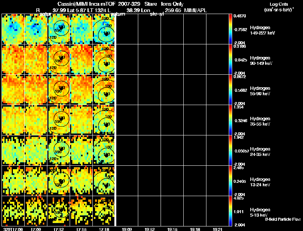Open the first 149-227 keV image panel
Viewport: 303px width, 231px height.
pyautogui.click(x=13, y=29)
